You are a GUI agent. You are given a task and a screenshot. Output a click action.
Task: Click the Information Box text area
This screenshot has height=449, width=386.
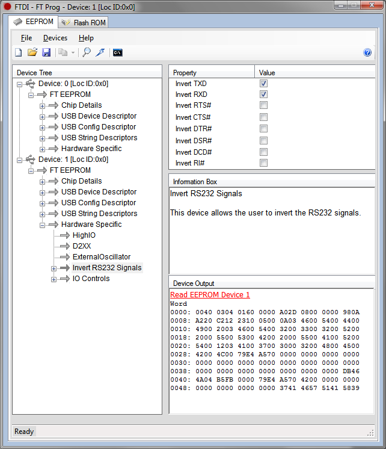[x=272, y=231]
